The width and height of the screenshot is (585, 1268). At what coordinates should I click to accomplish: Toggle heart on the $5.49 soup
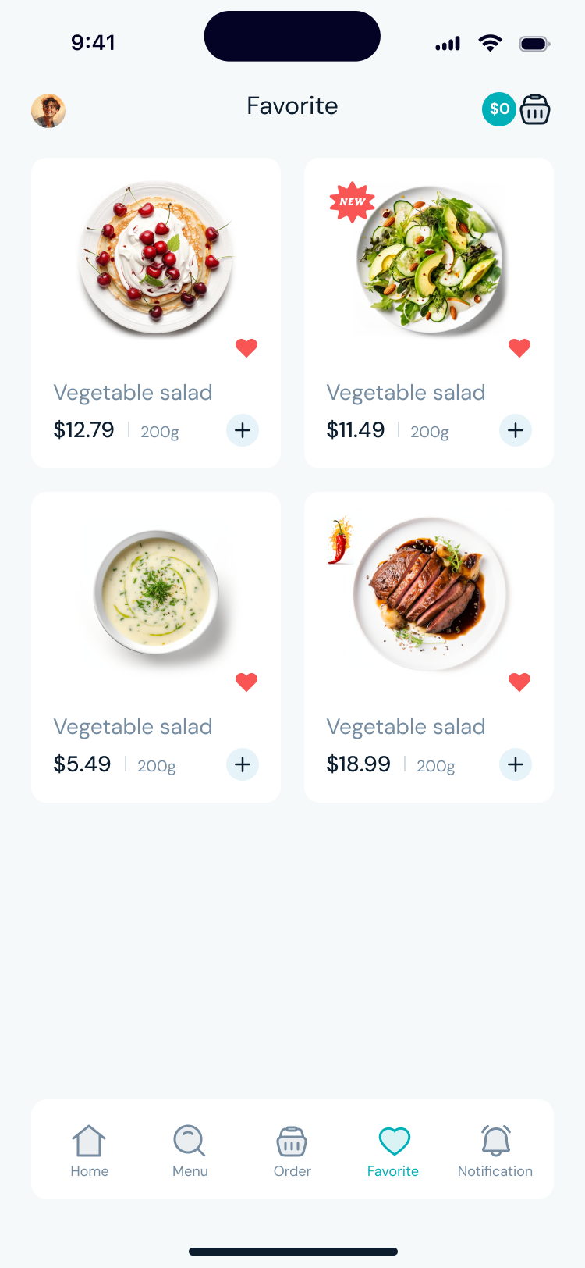(246, 682)
